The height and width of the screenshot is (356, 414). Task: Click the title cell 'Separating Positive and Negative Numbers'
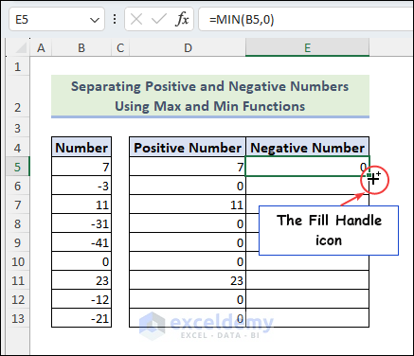tap(210, 96)
